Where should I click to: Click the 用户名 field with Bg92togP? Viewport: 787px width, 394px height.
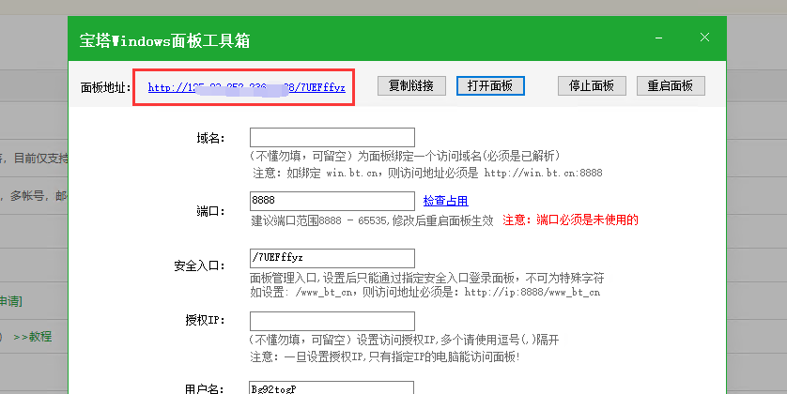click(x=332, y=387)
